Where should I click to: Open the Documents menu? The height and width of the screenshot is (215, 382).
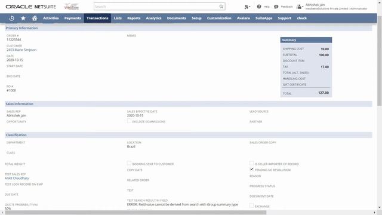click(177, 18)
